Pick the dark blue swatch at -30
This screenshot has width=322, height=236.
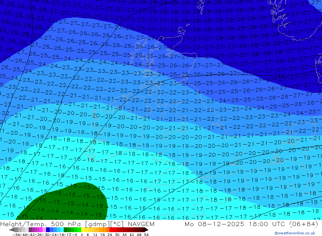[x=48, y=230]
